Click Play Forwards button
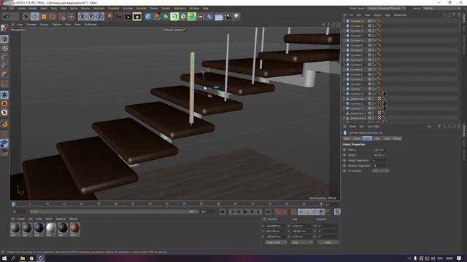The image size is (467, 262). coord(245,212)
